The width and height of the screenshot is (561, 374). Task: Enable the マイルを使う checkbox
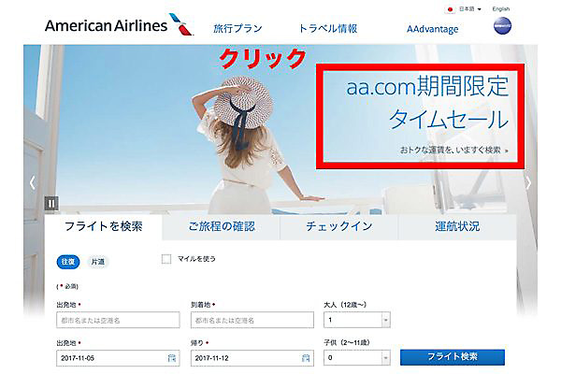[x=166, y=259]
